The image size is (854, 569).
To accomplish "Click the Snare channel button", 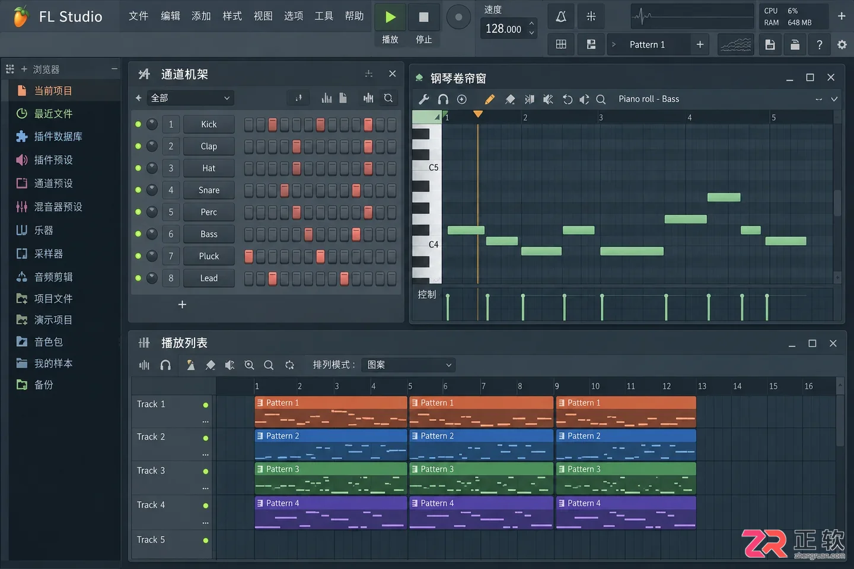I will click(209, 190).
